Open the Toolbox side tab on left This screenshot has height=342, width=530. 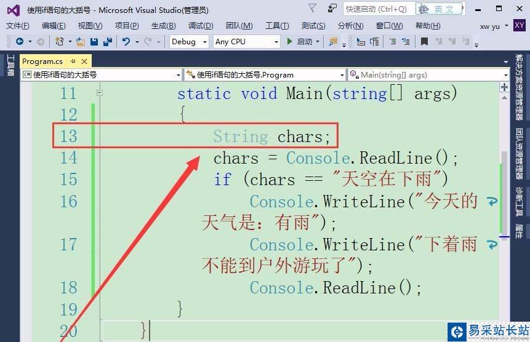coord(10,65)
